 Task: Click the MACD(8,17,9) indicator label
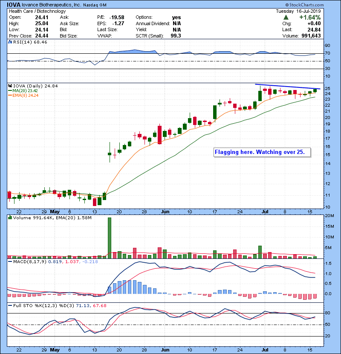(30, 262)
